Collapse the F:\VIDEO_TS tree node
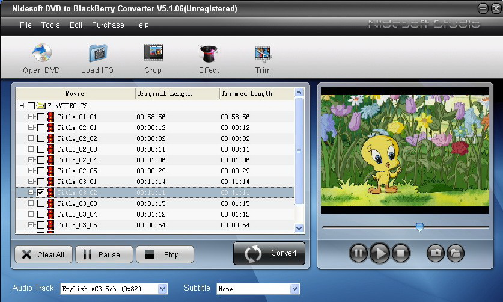The height and width of the screenshot is (302, 503). [x=21, y=105]
